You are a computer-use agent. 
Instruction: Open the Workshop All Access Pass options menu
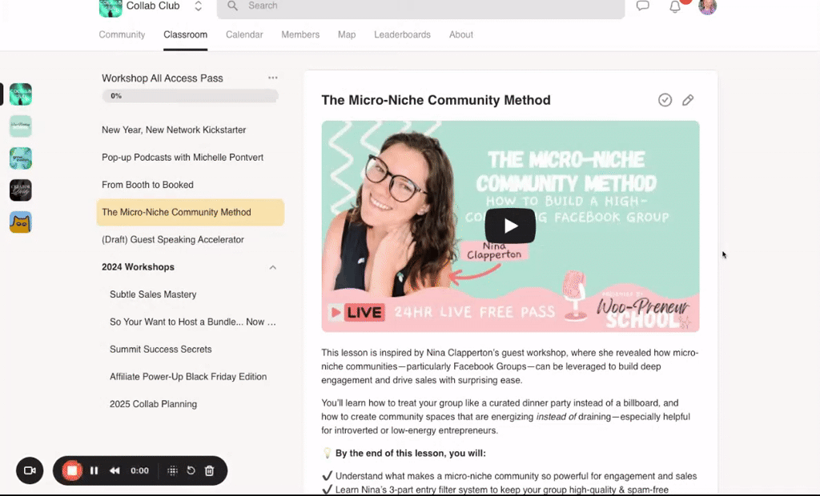click(x=272, y=78)
